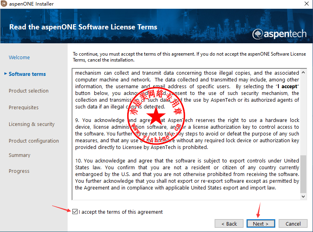Image resolution: width=313 pixels, height=232 pixels.
Task: Check the accept terms agreement checkbox
Action: point(75,211)
